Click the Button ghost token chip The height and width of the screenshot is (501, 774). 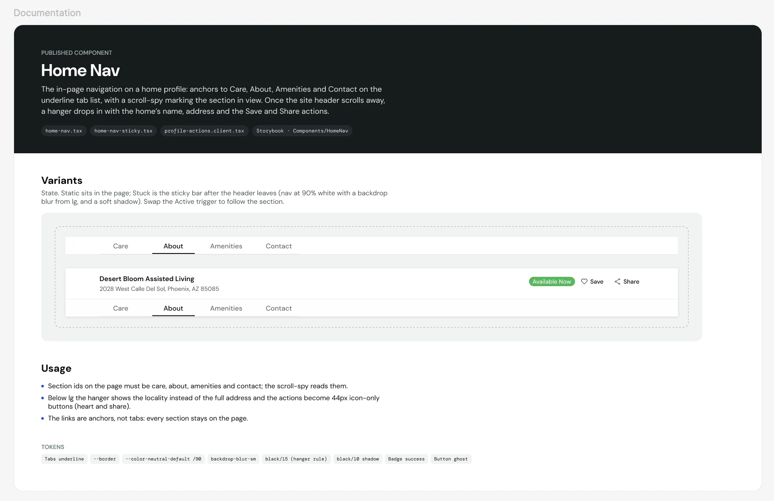pos(451,459)
